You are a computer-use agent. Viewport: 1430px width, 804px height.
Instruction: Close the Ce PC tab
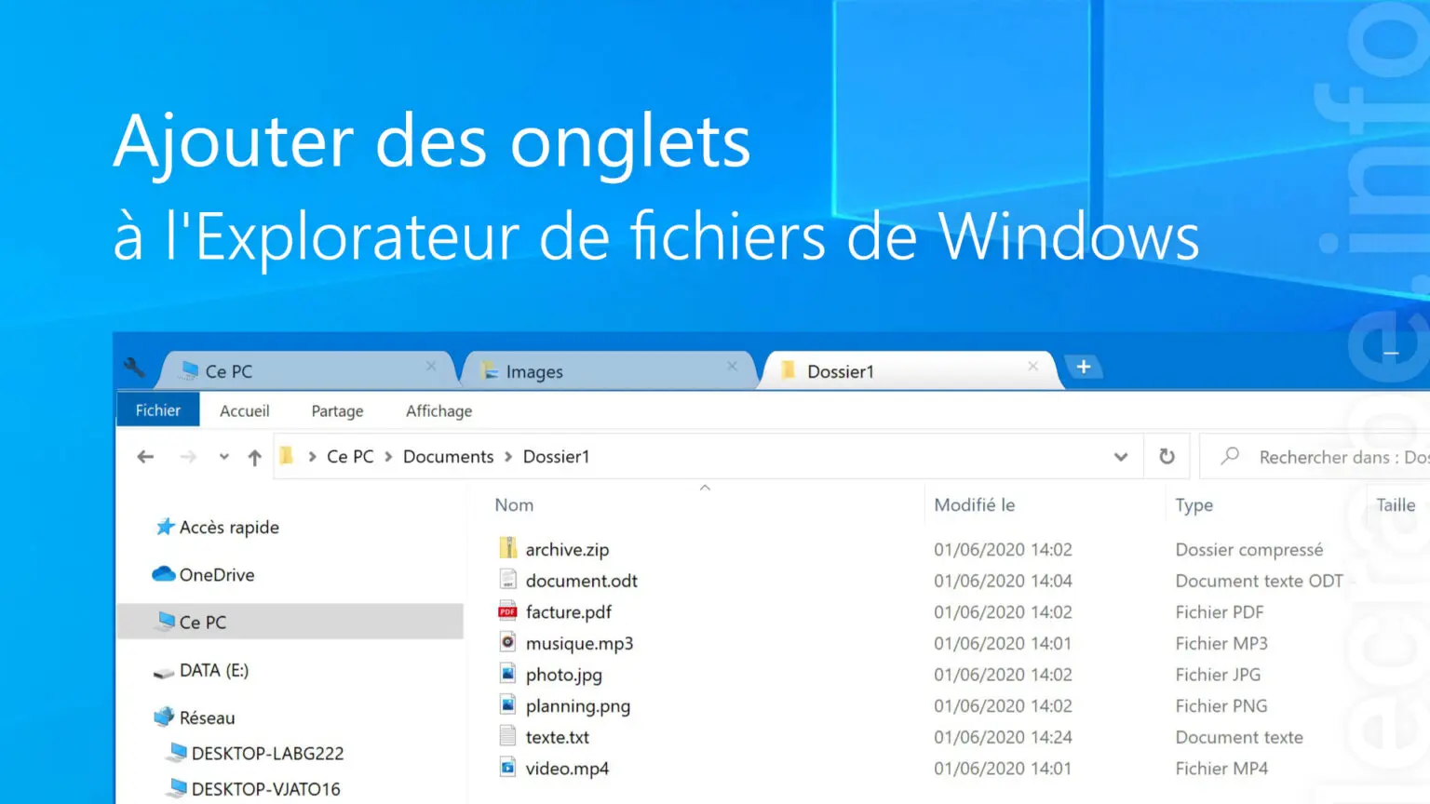tap(431, 367)
